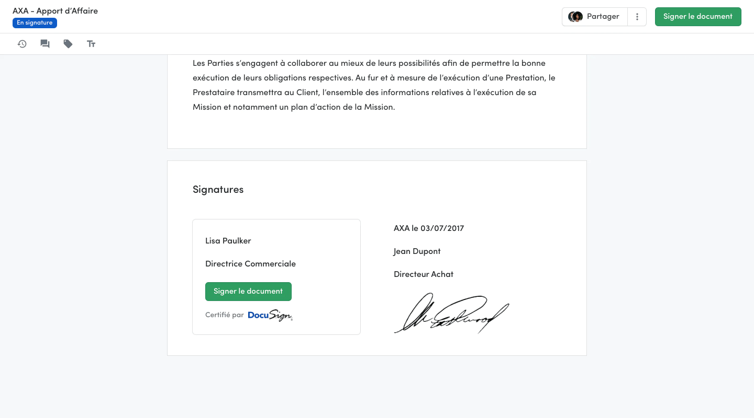Click the collaborator avatars next to Partager
Screen dimensions: 754x418
click(575, 16)
